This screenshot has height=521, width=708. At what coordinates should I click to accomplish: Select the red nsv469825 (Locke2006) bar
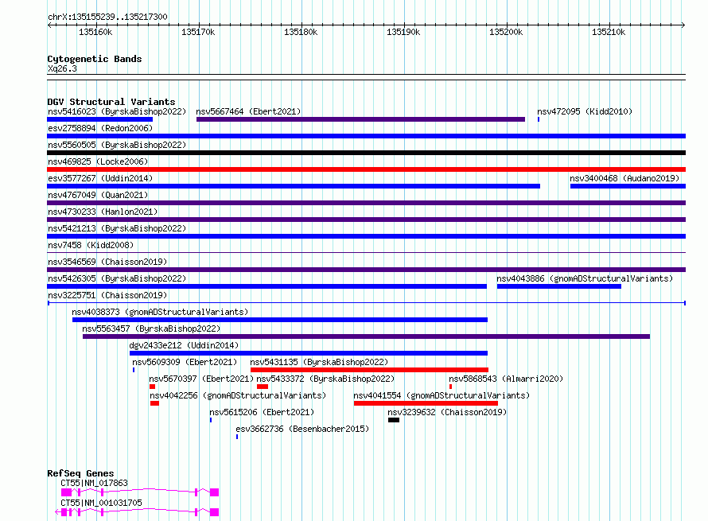point(366,169)
